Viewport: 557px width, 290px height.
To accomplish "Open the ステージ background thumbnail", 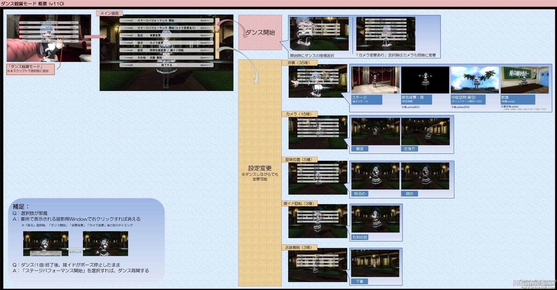I will 375,80.
